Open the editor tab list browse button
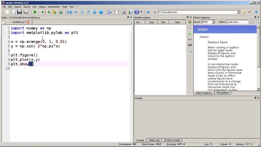This screenshot has width=261, height=147. point(4,22)
